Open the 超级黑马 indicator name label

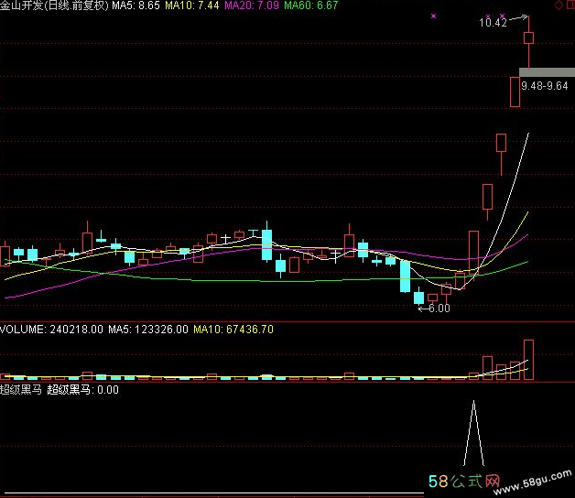click(x=21, y=389)
